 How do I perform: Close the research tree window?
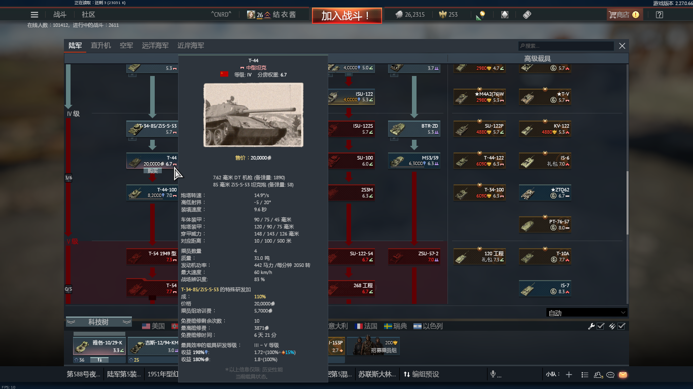point(622,46)
